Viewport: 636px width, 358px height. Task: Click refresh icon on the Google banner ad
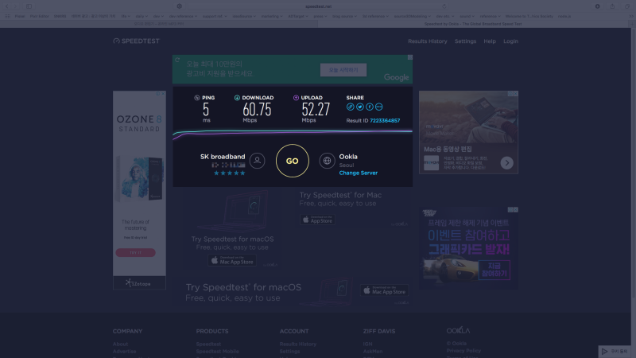pos(177,60)
